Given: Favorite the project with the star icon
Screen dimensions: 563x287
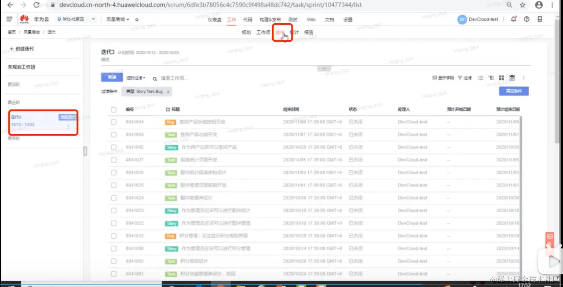Looking at the screenshot, I should [x=137, y=20].
